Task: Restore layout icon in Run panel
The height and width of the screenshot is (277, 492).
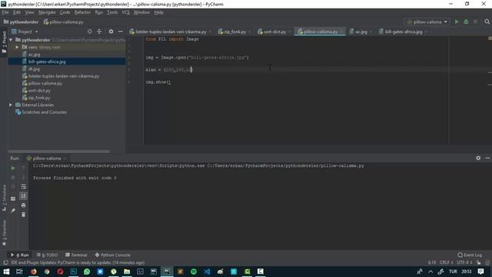Action: [x=13, y=199]
